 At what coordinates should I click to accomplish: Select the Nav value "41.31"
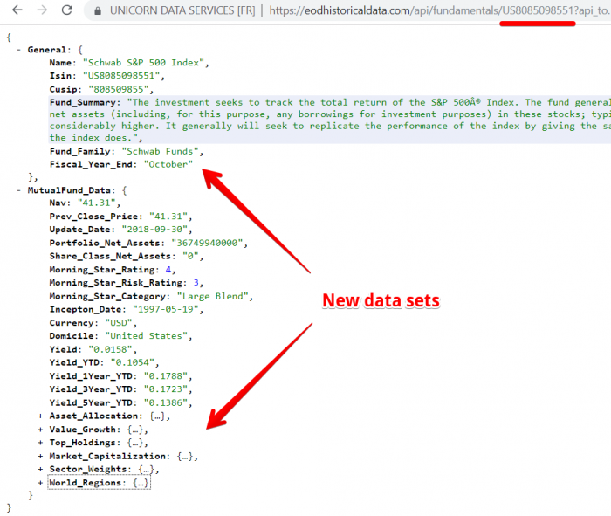(97, 203)
